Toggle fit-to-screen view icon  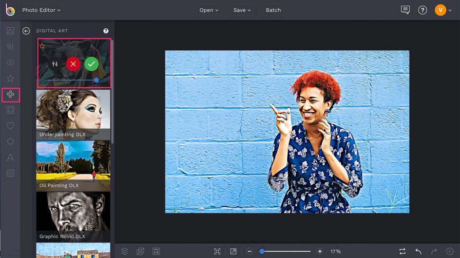pyautogui.click(x=217, y=251)
